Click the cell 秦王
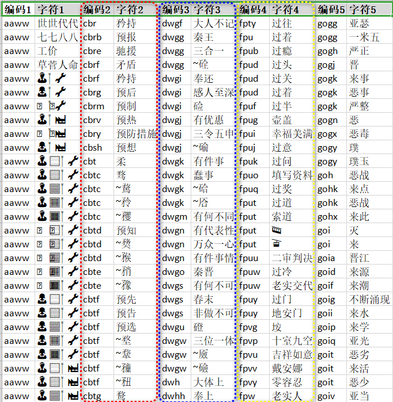 (214, 37)
